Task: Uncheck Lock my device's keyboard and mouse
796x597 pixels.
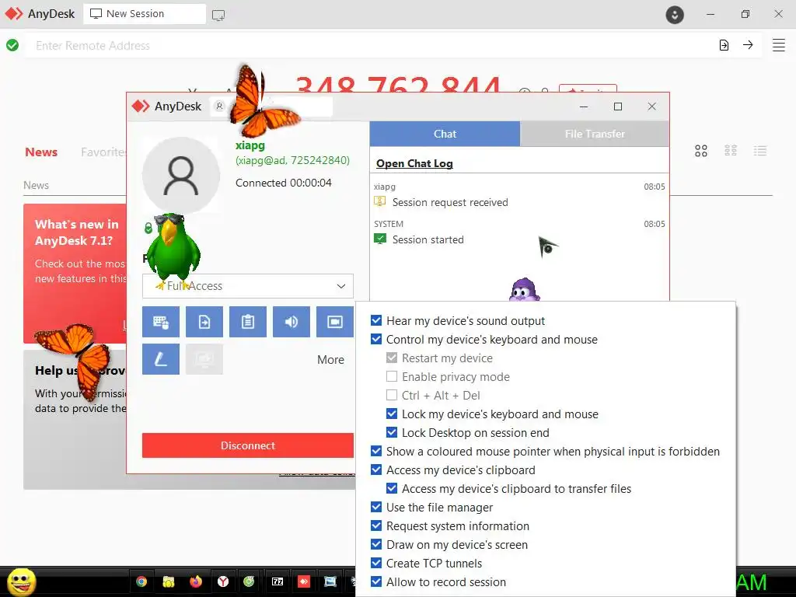Action: [x=392, y=414]
